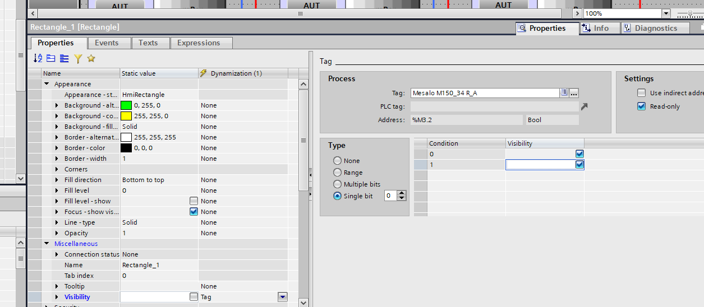Select the Multiple bits radio button
Screen dimensions: 704x307
(x=337, y=184)
